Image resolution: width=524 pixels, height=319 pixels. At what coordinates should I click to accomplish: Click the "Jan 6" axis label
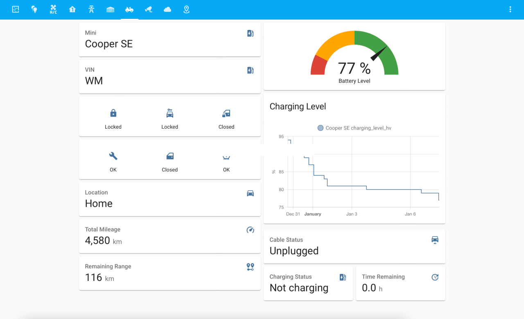click(410, 214)
